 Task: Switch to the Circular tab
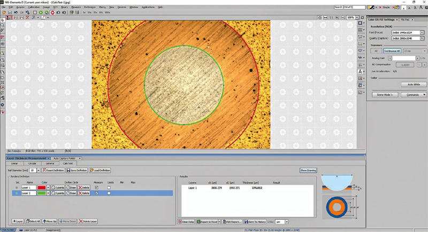(x=32, y=163)
